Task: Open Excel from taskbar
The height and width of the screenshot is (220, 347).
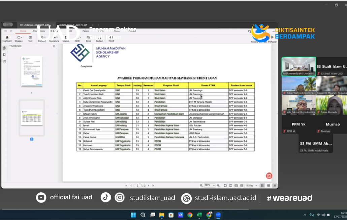Action: pyautogui.click(x=199, y=215)
